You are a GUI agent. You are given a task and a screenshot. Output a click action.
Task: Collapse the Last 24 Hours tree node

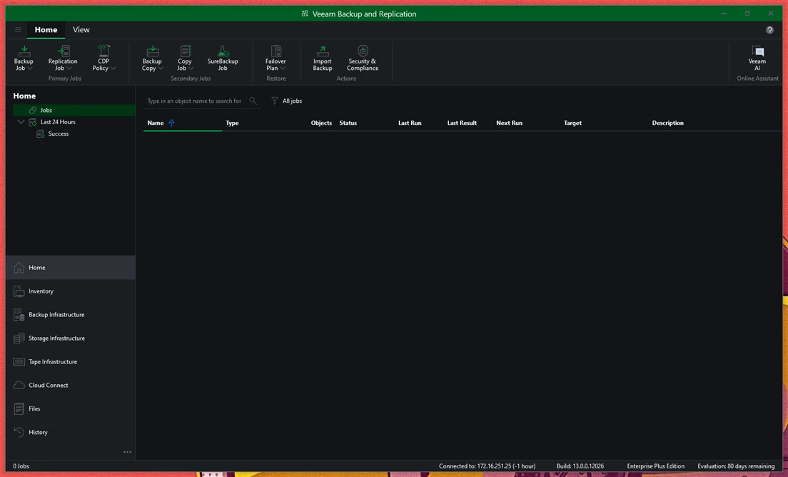[21, 121]
